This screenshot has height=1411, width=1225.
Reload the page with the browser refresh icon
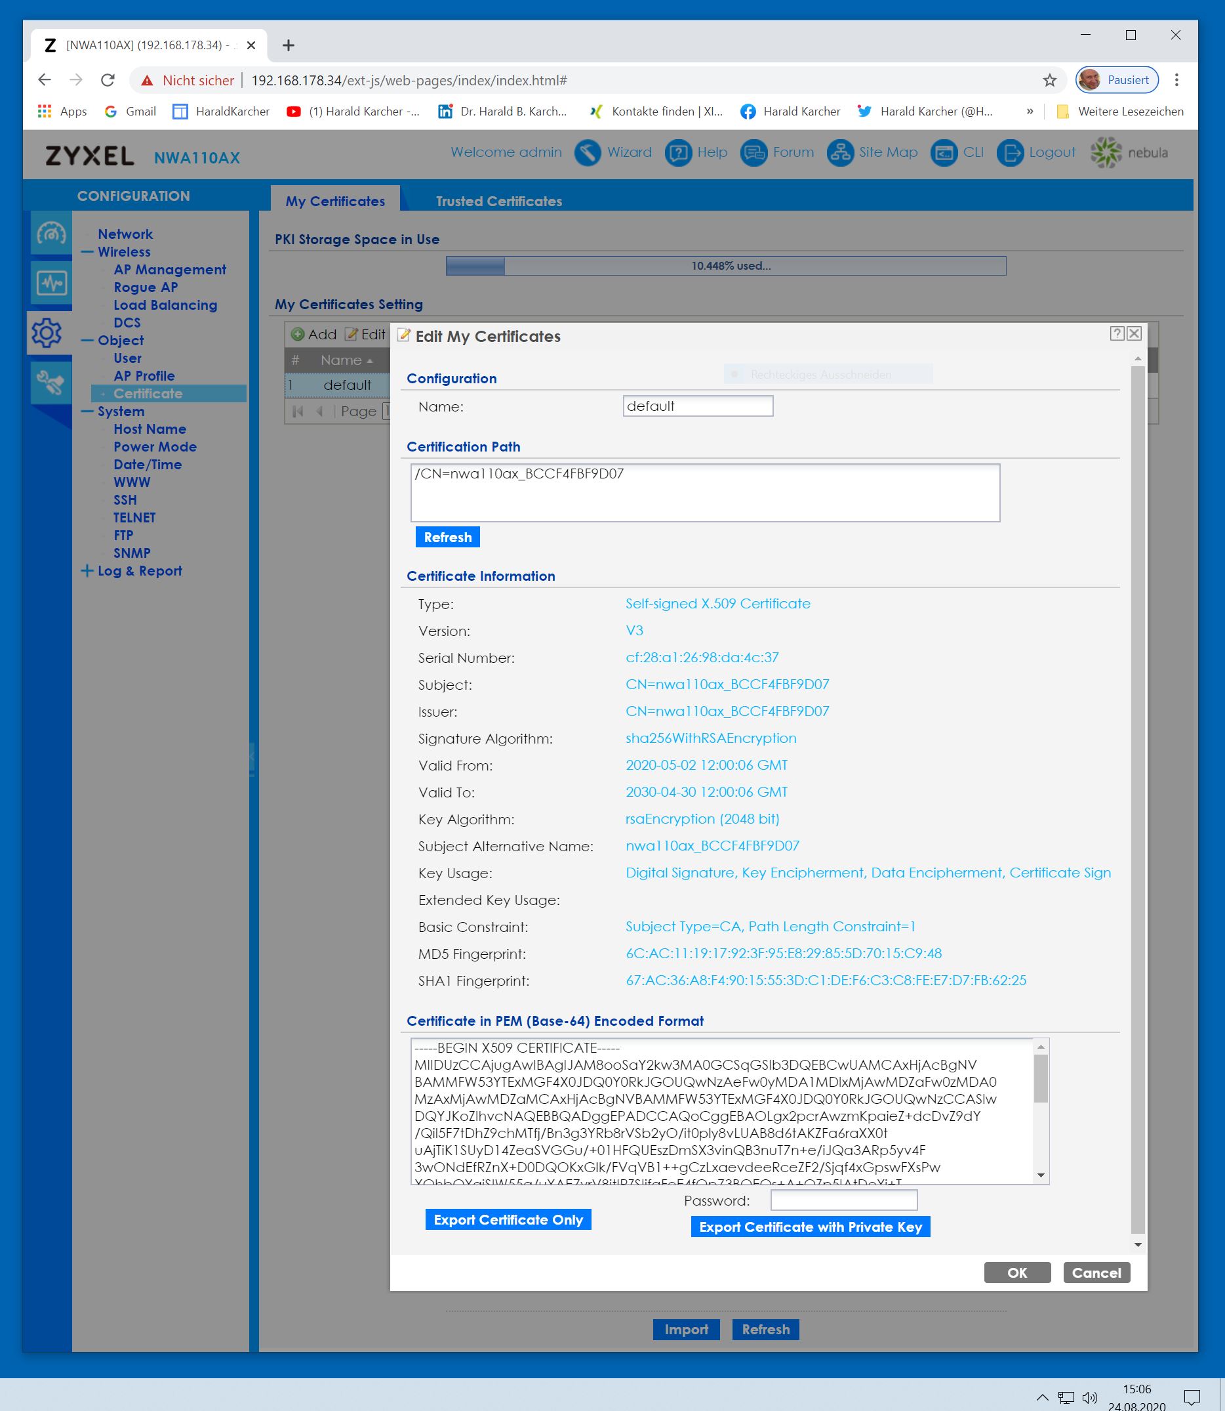click(108, 80)
